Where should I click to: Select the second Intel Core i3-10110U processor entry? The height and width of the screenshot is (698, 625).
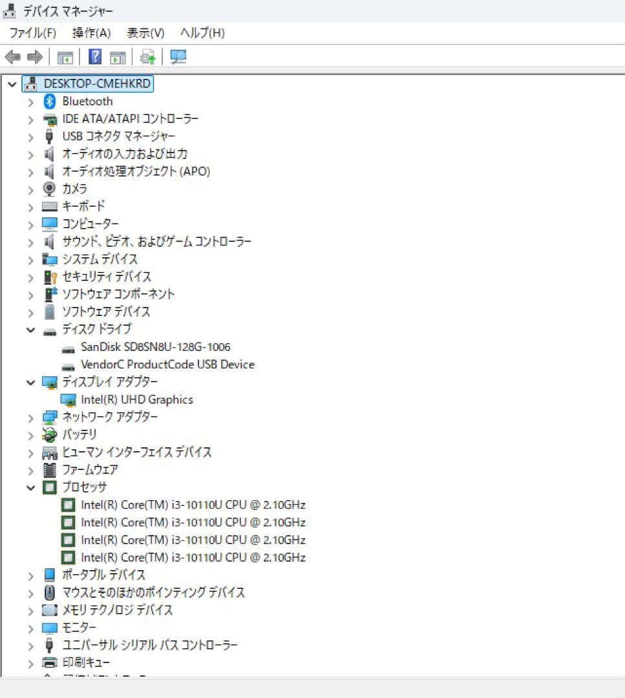pos(193,522)
